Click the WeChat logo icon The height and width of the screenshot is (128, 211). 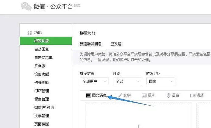pos(26,6)
